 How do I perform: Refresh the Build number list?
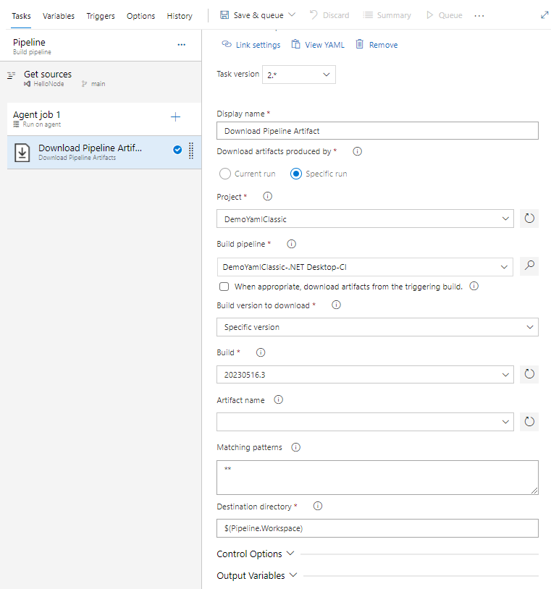(x=529, y=374)
